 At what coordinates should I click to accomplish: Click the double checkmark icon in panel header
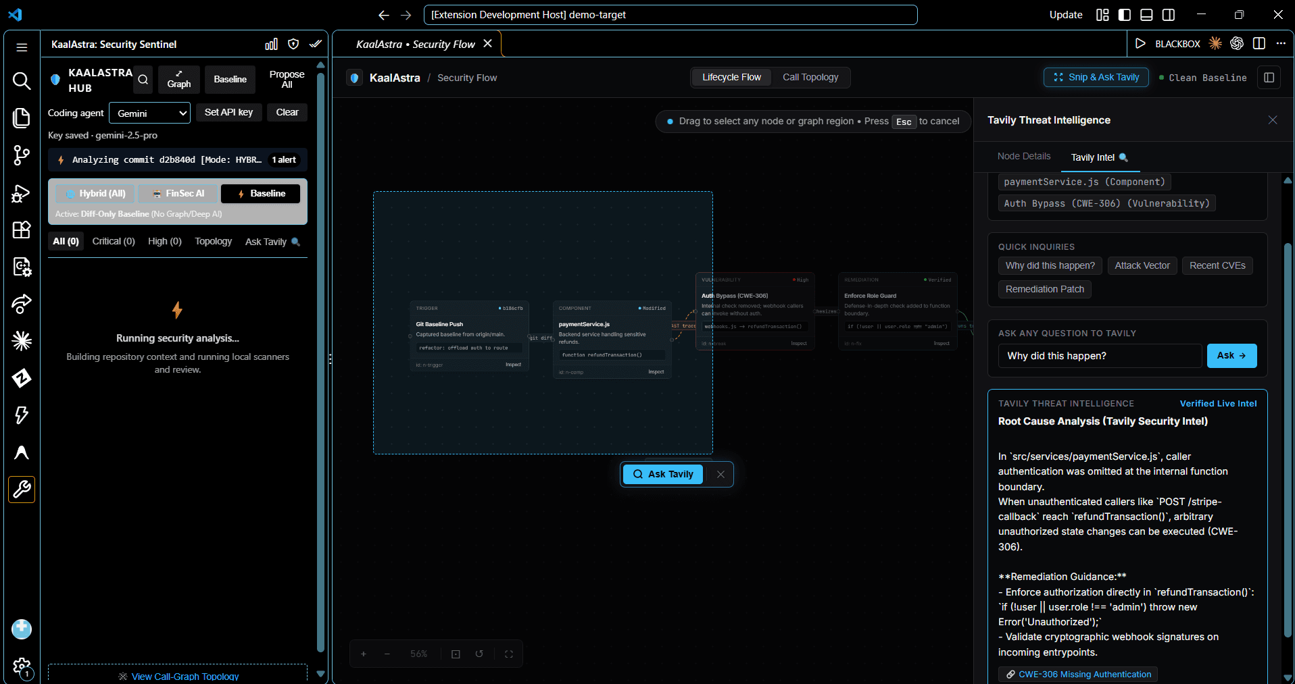(x=315, y=45)
